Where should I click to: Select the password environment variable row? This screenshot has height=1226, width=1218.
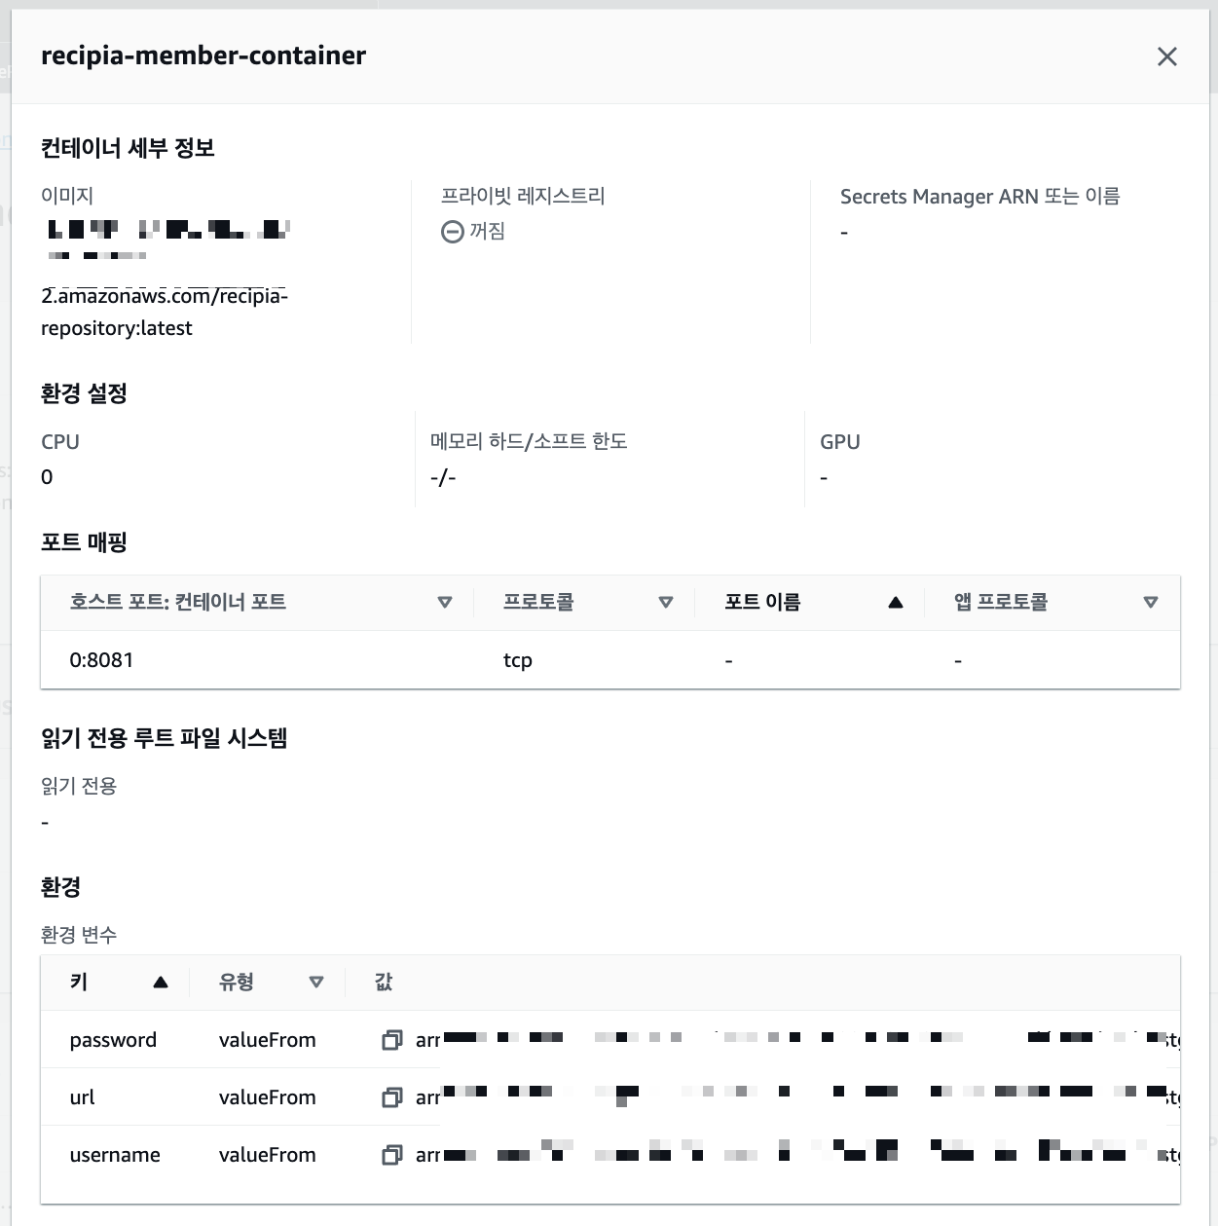[x=113, y=1040]
